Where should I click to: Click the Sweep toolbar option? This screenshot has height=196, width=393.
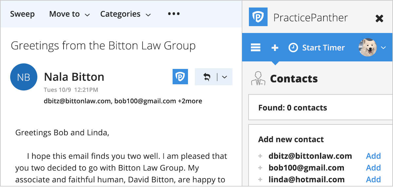(22, 14)
